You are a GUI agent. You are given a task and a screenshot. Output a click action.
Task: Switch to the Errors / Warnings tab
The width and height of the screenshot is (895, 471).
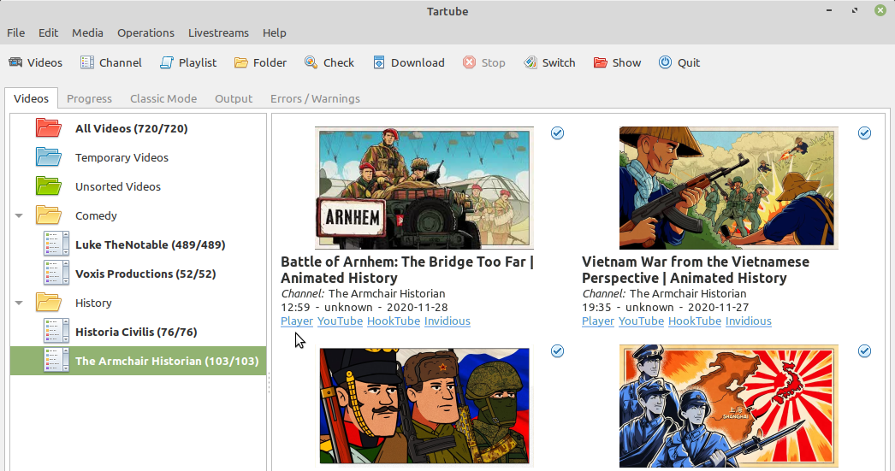(315, 98)
